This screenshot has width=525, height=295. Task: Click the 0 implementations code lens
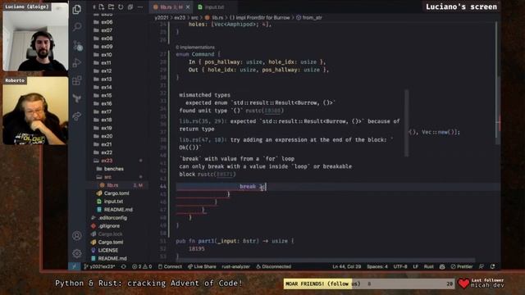point(195,48)
